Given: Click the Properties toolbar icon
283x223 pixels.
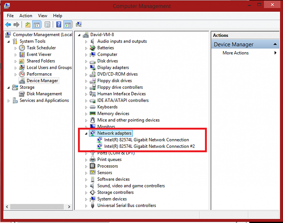Looking at the screenshot, I should (x=47, y=24).
